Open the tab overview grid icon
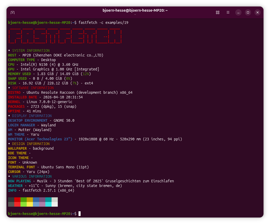 [x=218, y=12]
